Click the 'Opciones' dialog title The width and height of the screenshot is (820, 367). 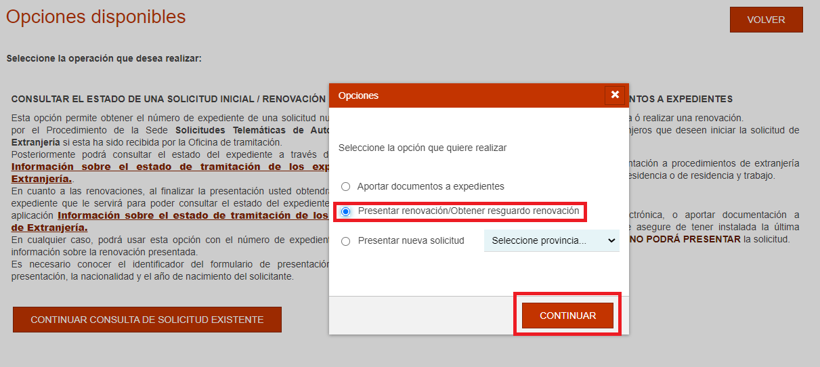click(x=358, y=95)
